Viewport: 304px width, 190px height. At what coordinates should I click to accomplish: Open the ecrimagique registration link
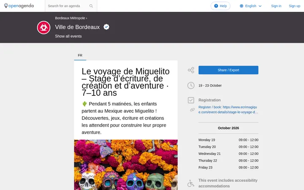(x=228, y=109)
